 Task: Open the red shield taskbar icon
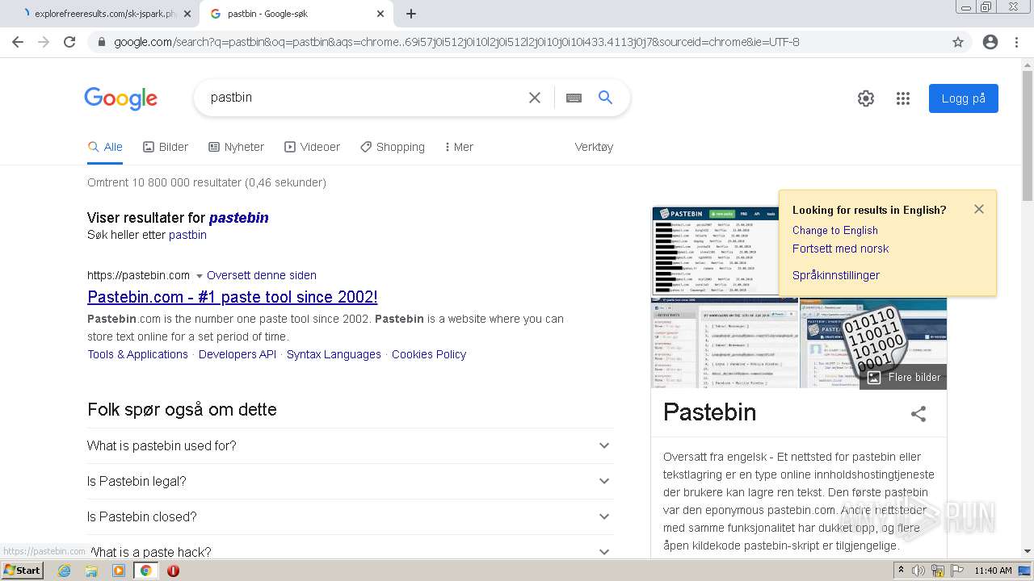[173, 571]
